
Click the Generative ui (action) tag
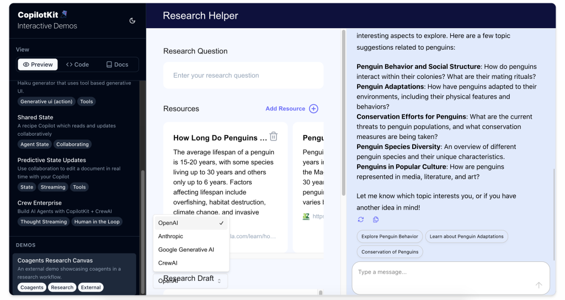point(46,101)
